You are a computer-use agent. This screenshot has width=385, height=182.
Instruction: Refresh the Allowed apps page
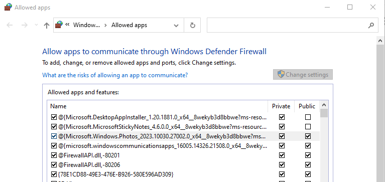193,25
